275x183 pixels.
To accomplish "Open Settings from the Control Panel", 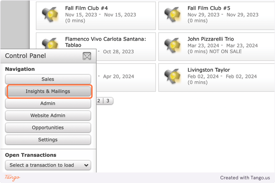I will click(48, 140).
